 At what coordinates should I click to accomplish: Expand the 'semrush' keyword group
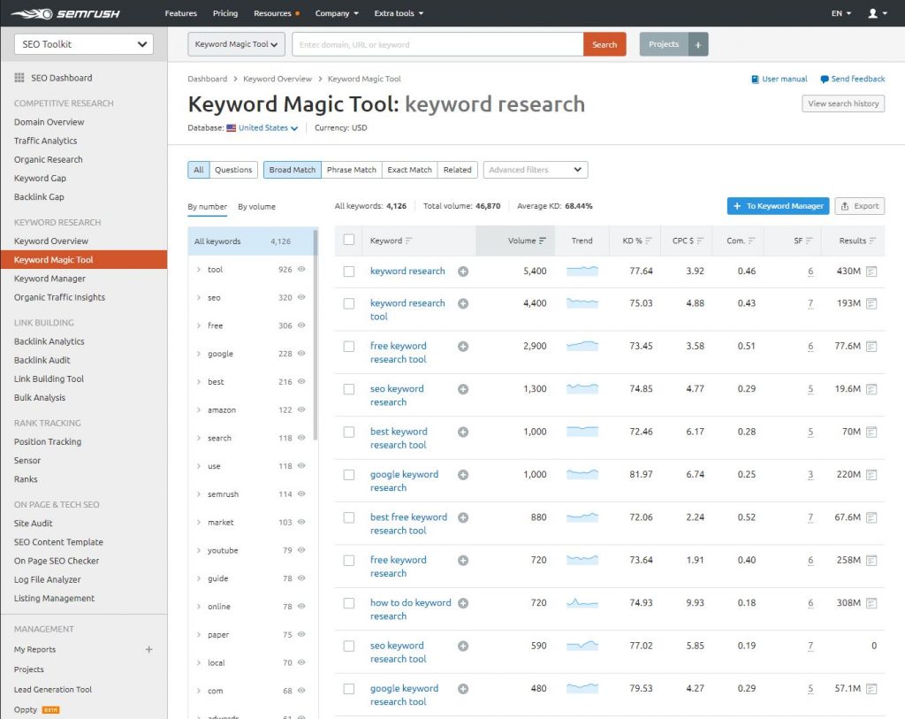199,494
